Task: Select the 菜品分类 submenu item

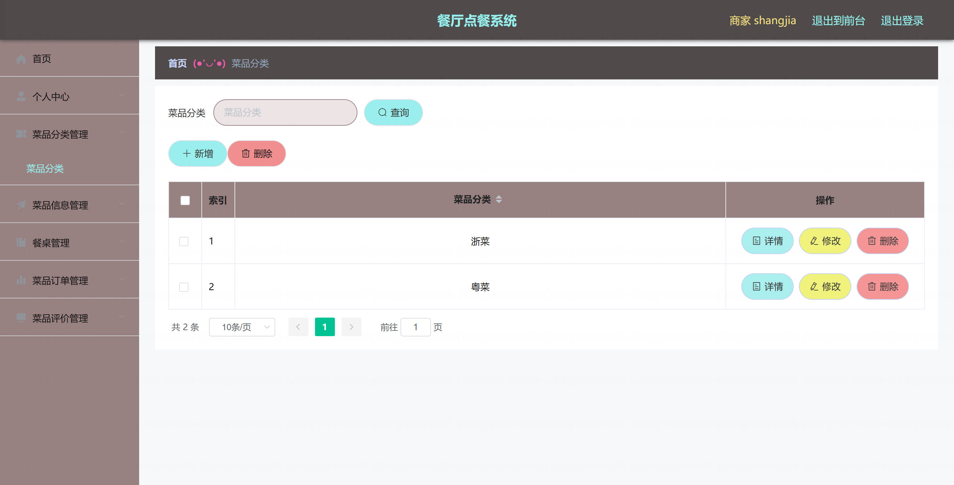Action: click(x=45, y=169)
